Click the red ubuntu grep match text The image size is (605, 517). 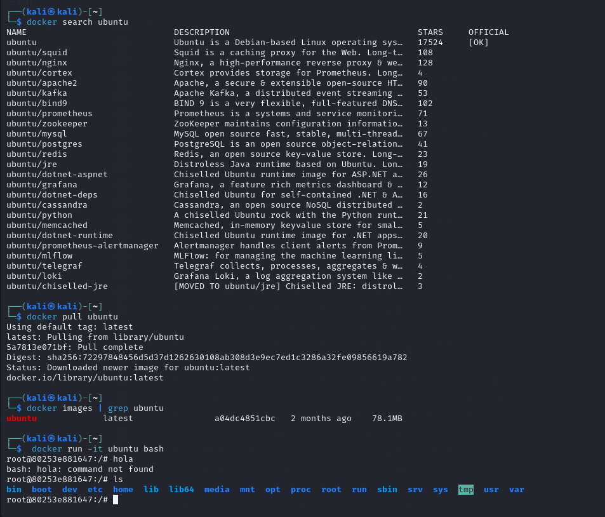point(22,419)
